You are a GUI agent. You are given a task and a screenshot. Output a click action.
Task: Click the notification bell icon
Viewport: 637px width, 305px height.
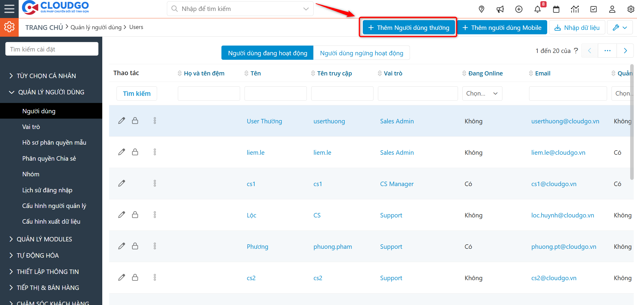click(x=537, y=9)
